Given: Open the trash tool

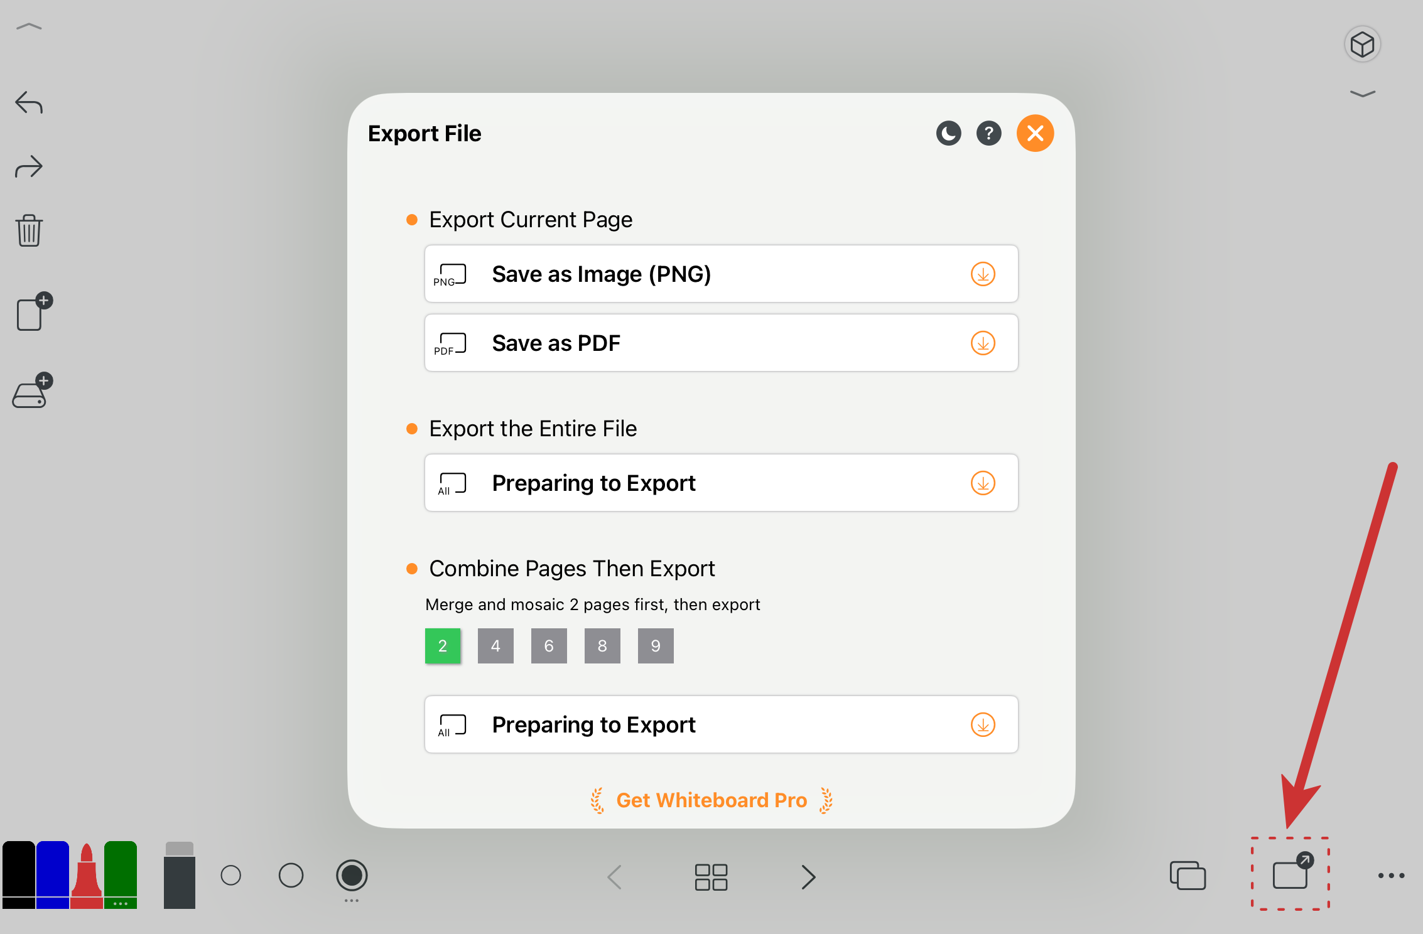Looking at the screenshot, I should coord(29,230).
